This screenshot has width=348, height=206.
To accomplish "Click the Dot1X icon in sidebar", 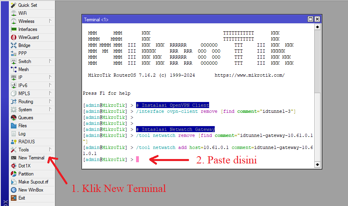I will [14, 166].
